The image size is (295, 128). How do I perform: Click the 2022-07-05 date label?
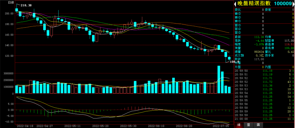click(x=220, y=126)
